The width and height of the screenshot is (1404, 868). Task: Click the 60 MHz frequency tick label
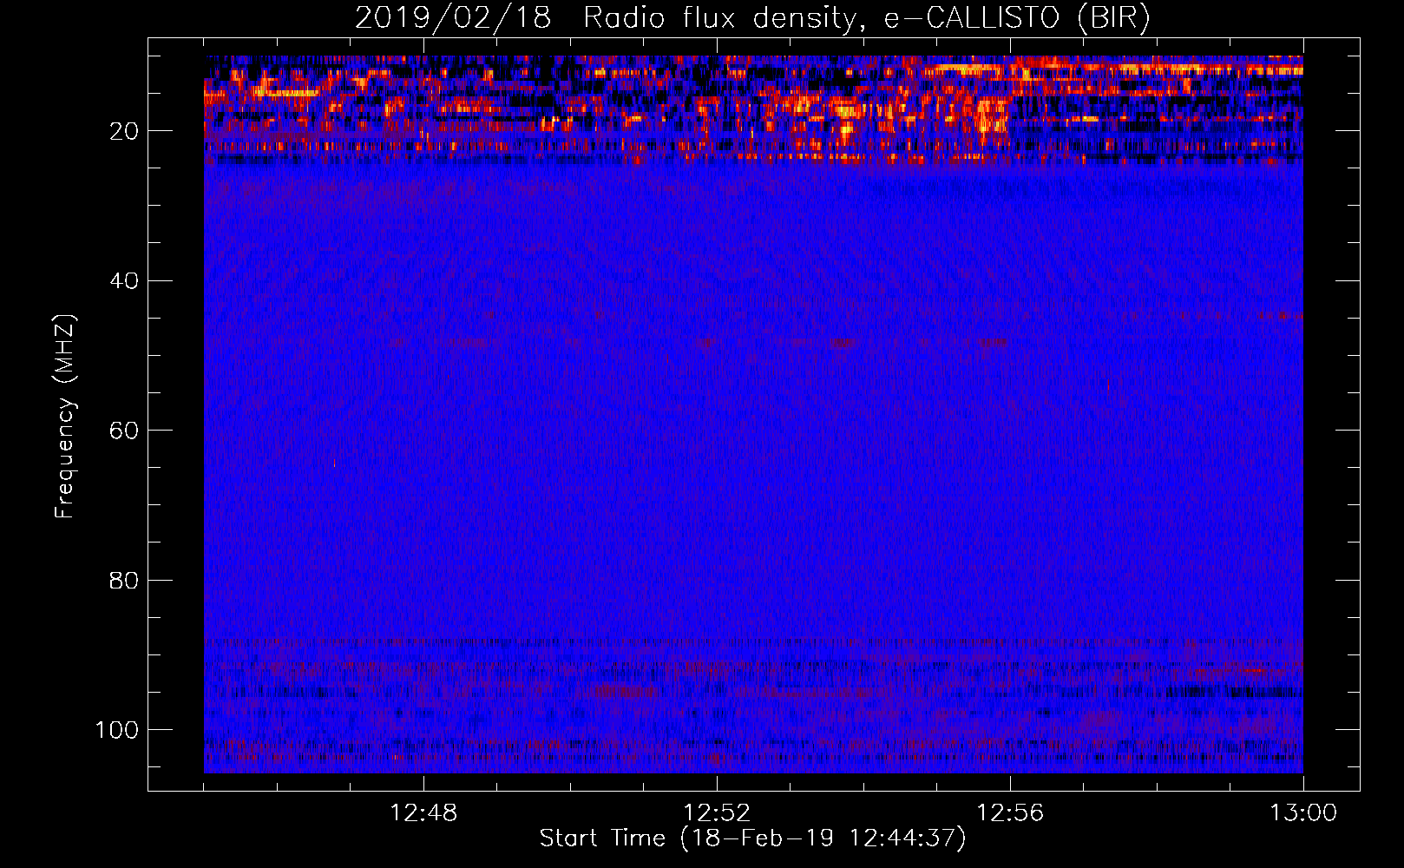(124, 431)
